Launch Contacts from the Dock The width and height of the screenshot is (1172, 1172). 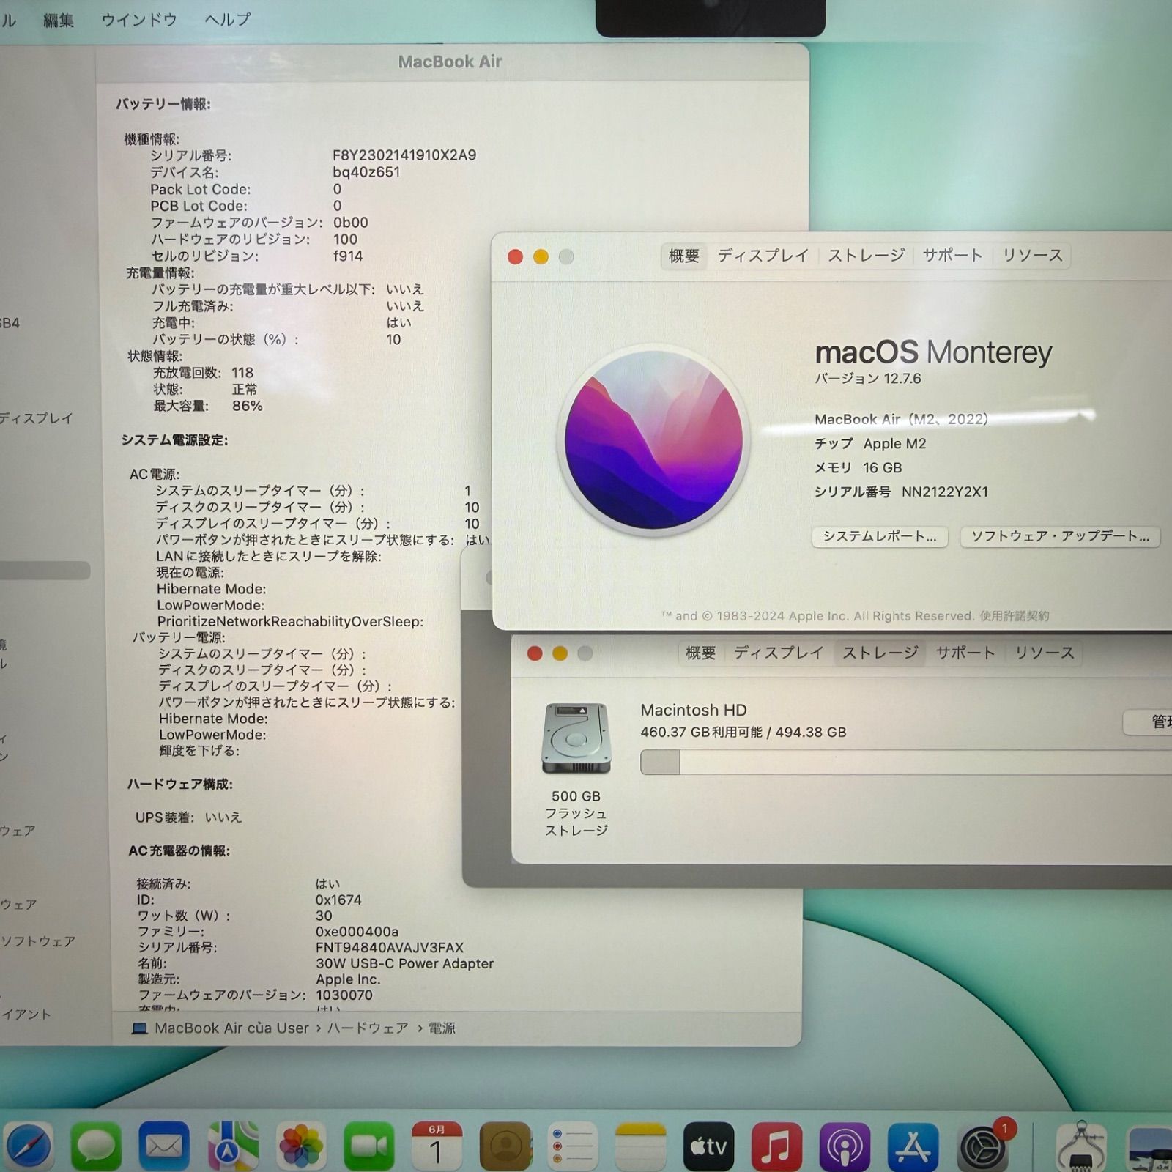pyautogui.click(x=505, y=1146)
